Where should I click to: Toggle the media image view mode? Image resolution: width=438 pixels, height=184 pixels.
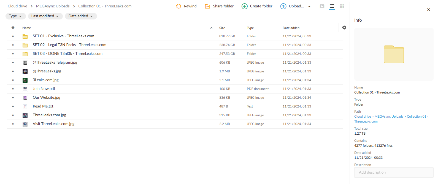pos(322,6)
